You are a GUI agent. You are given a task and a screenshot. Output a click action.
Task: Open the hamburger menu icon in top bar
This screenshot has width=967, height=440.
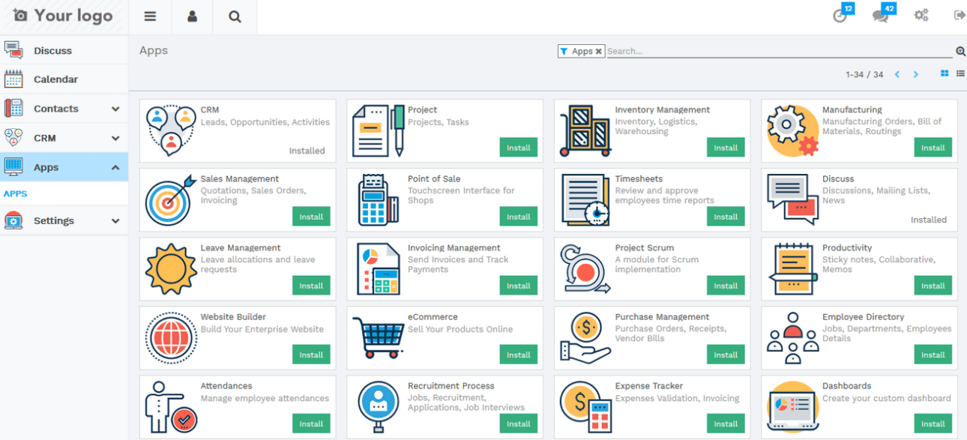150,16
